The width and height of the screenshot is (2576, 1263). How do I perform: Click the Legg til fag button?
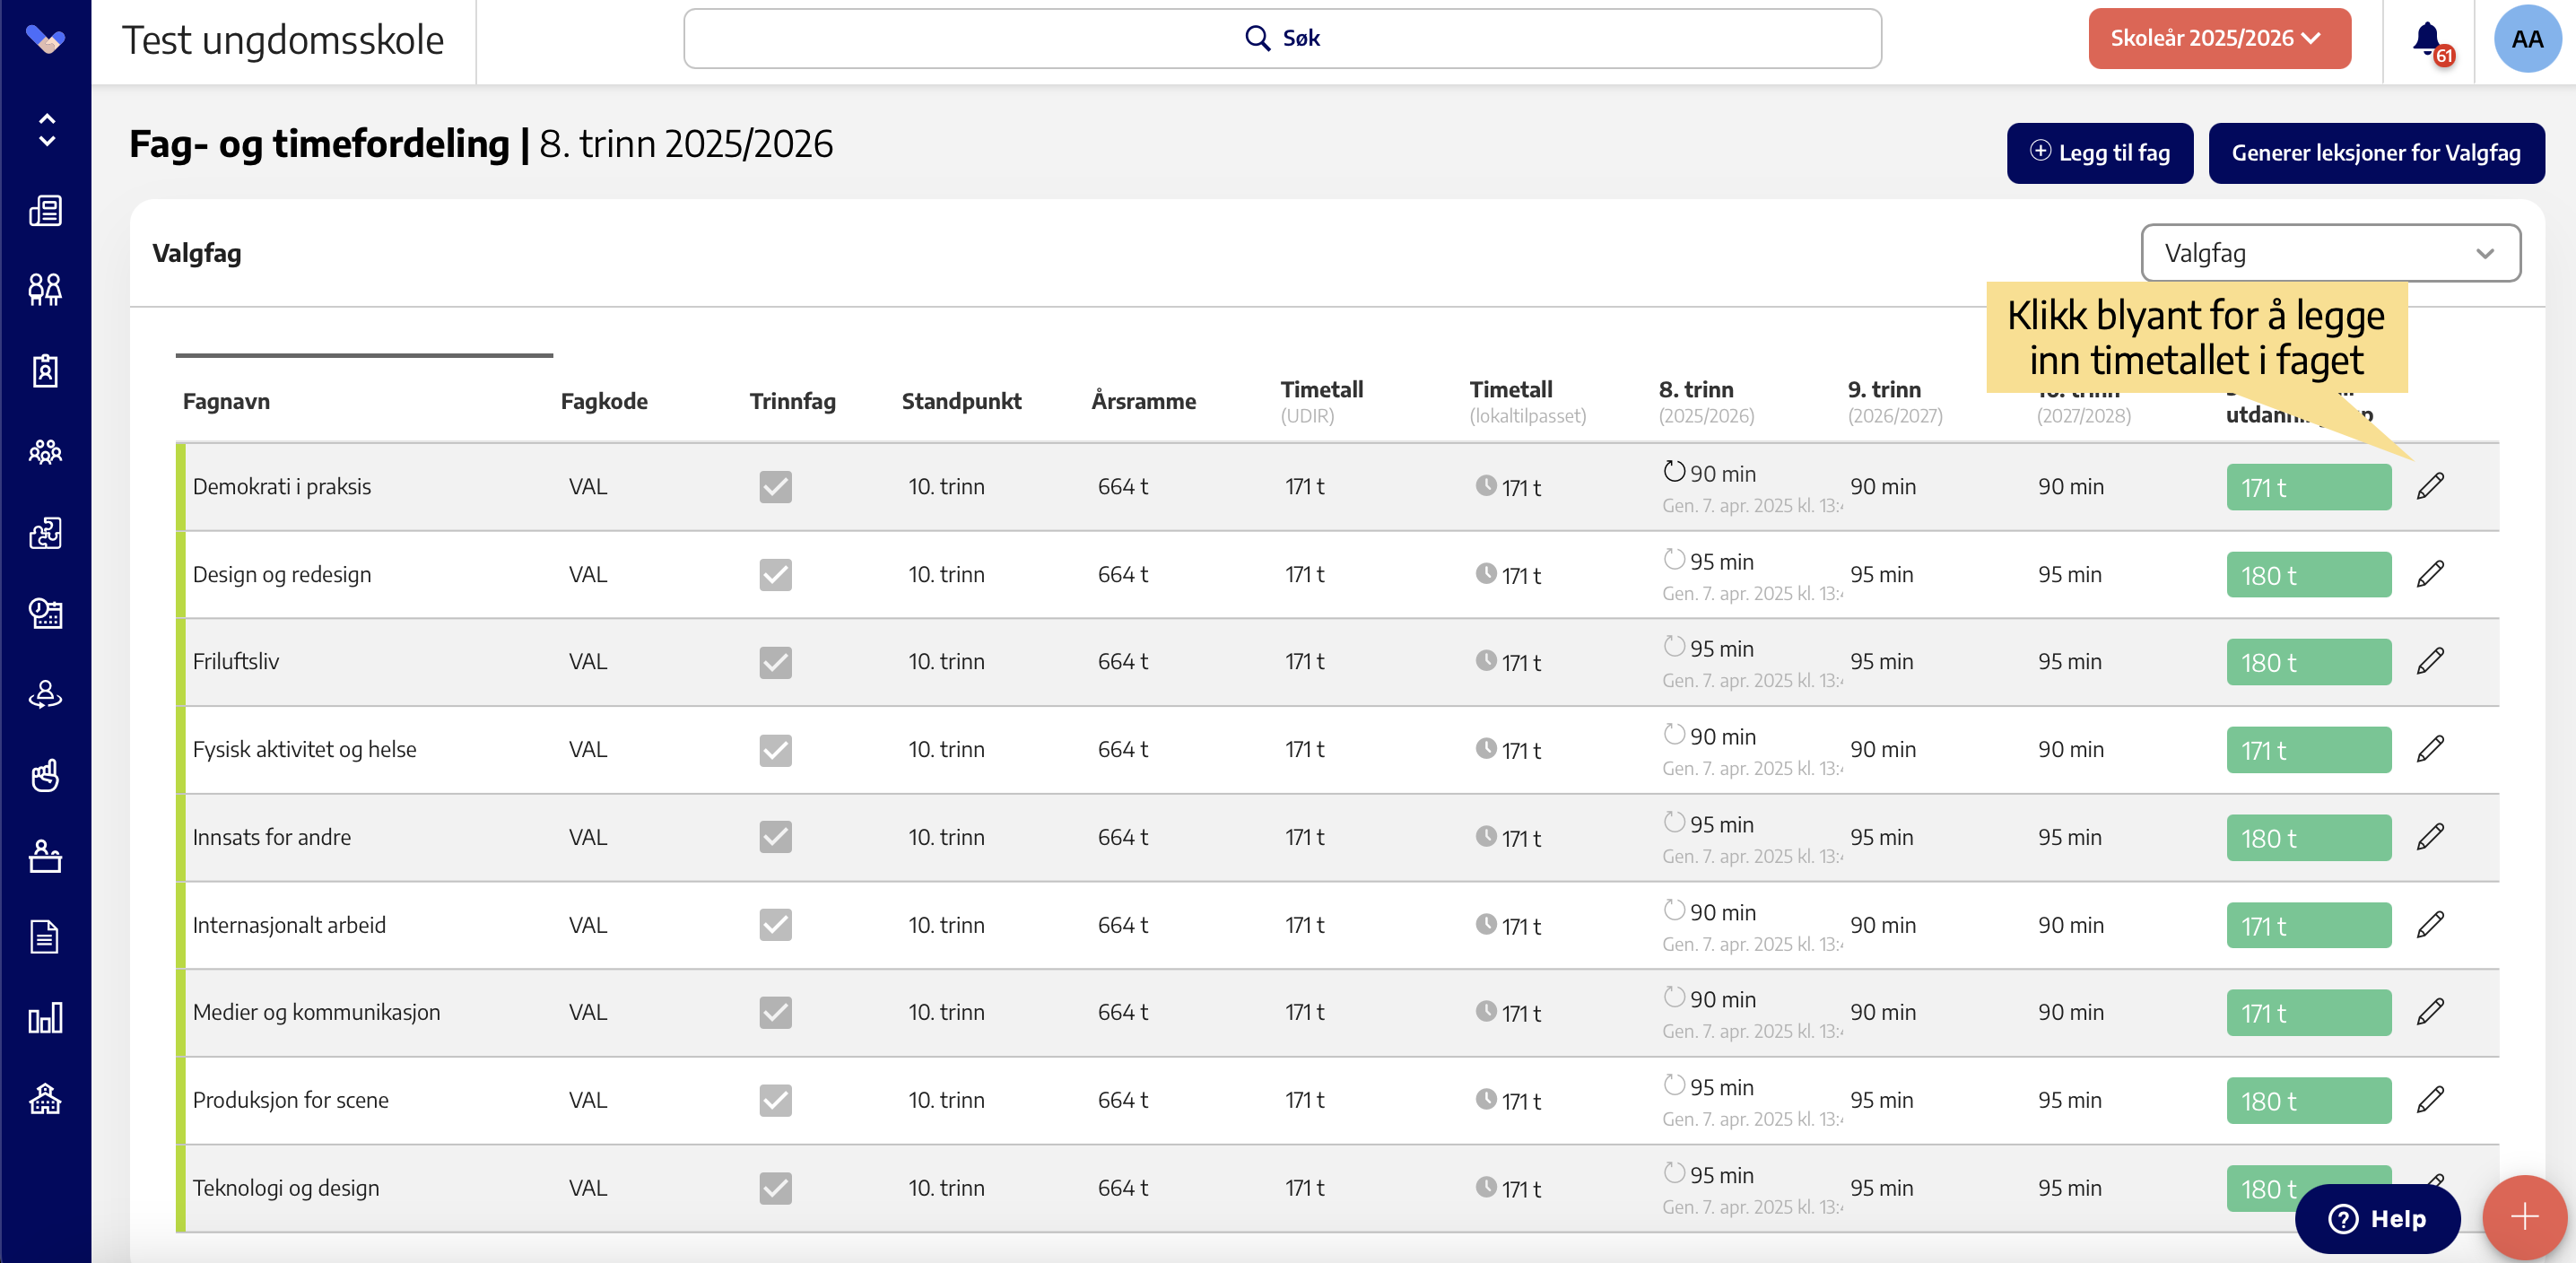[2099, 153]
